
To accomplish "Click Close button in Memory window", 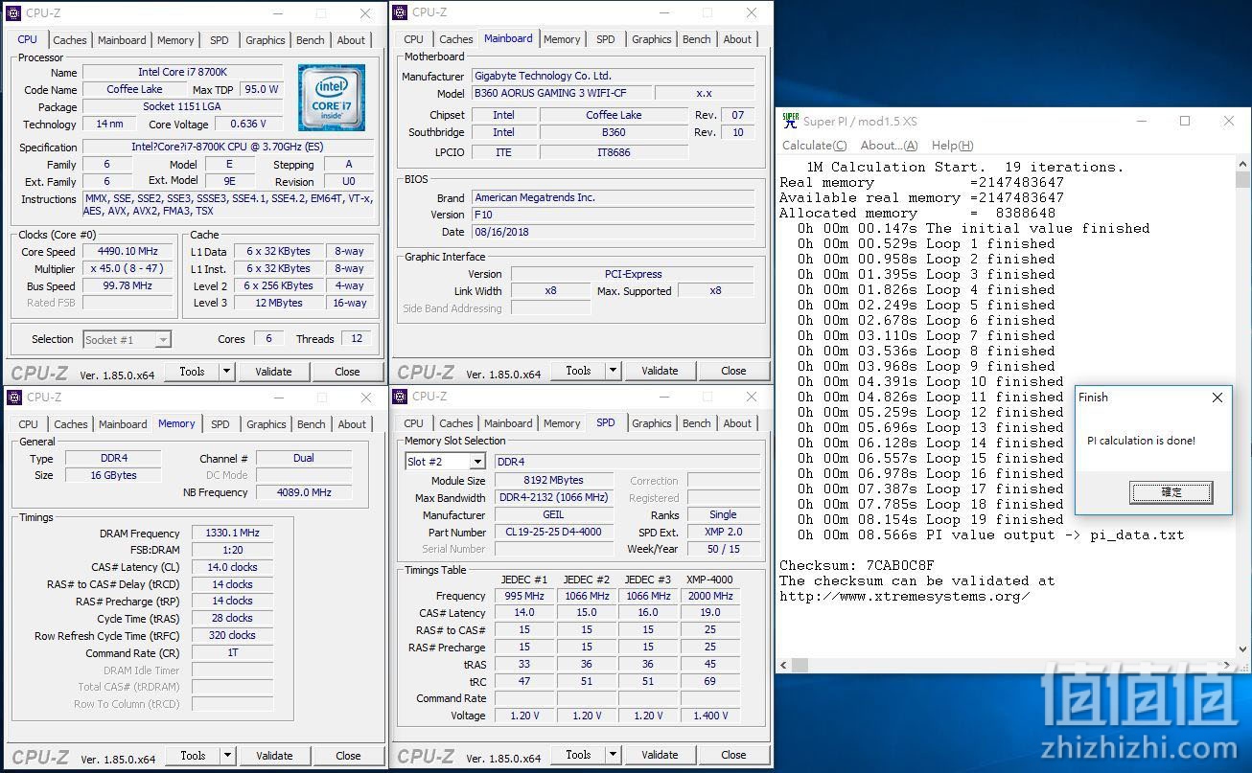I will pos(348,756).
